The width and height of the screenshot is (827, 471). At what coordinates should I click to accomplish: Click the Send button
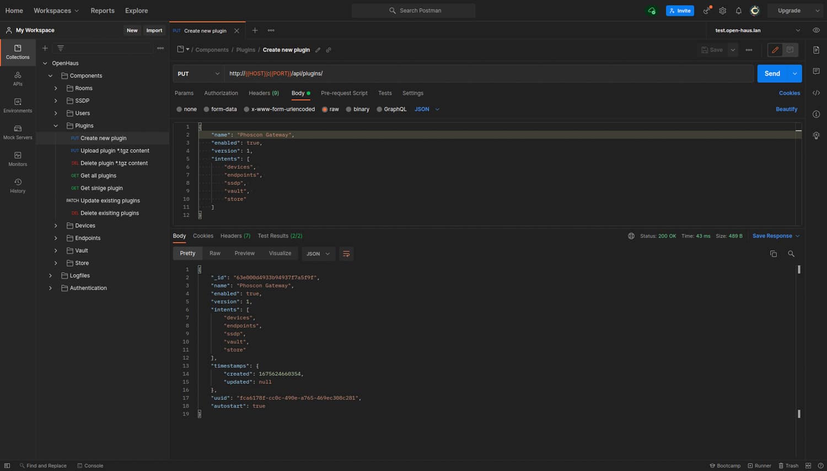772,73
